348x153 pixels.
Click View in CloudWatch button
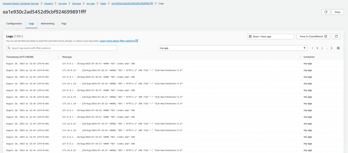pos(313,37)
